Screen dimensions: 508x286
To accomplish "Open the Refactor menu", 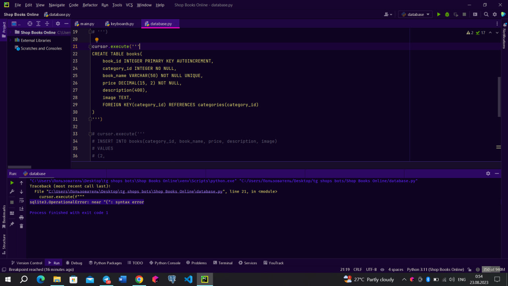I will [x=90, y=5].
